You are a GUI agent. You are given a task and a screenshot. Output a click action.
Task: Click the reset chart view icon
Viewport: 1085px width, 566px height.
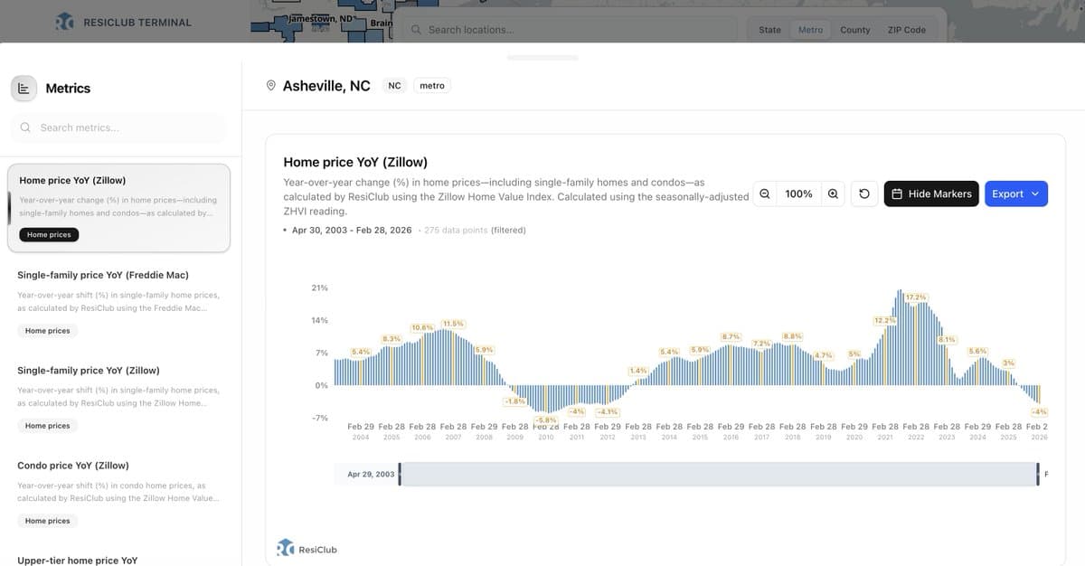pos(864,193)
